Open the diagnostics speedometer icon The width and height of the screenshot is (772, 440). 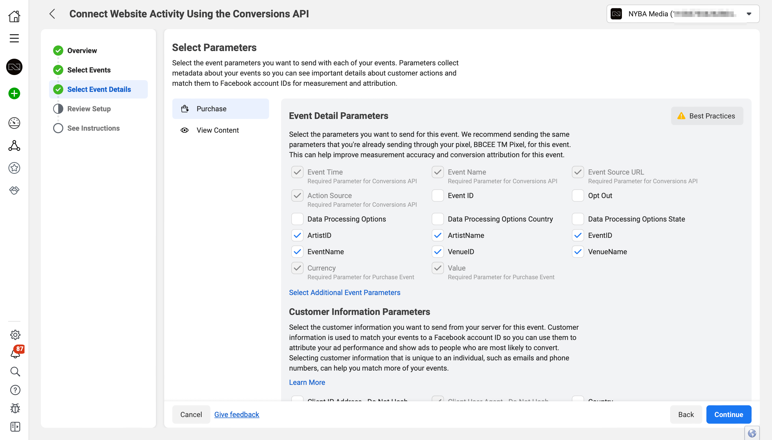tap(14, 123)
